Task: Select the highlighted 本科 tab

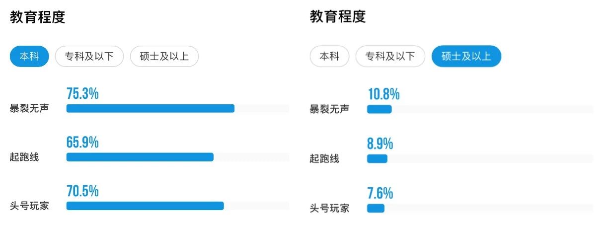Action: [29, 57]
